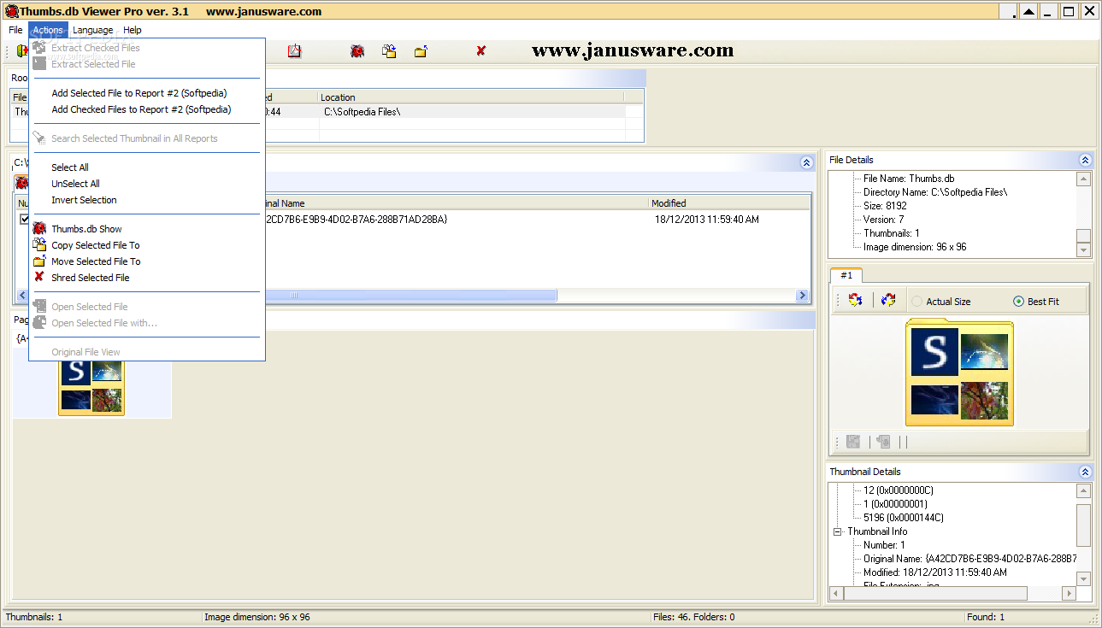The image size is (1102, 628).
Task: Select 'File Name: Thumbs.db' in File Details
Action: pos(909,179)
